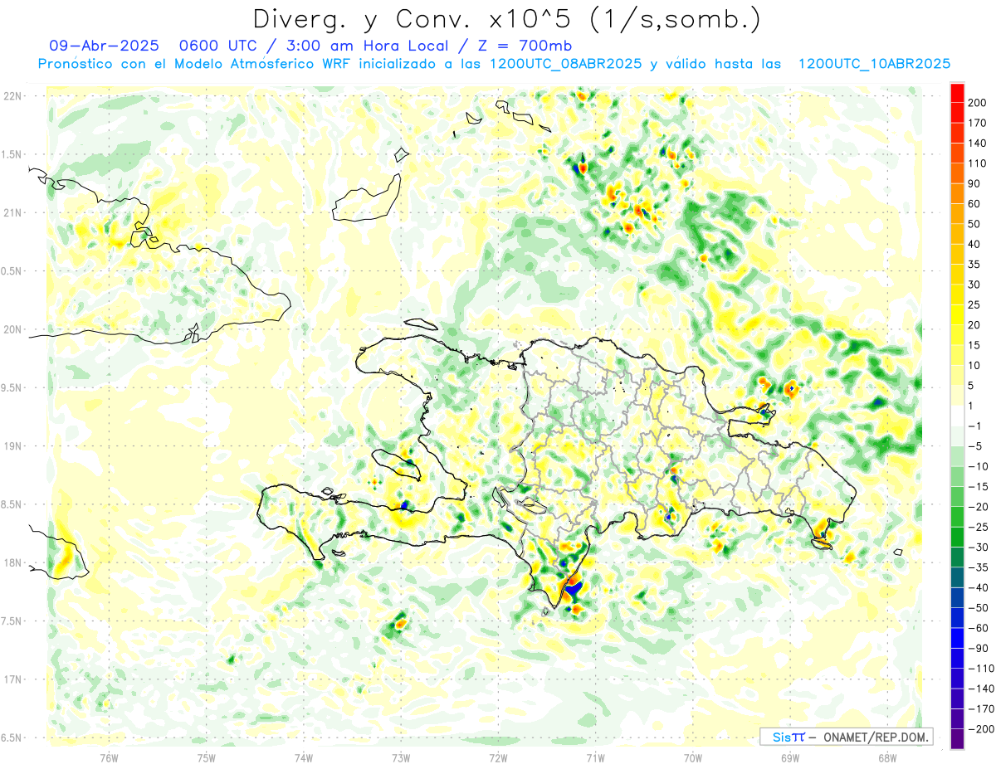Image resolution: width=996 pixels, height=769 pixels.
Task: Click the colorbar segment between 20 and 15
Action: point(958,335)
